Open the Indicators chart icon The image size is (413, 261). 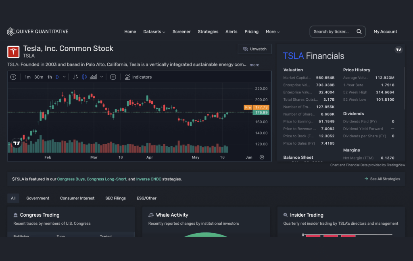point(128,77)
